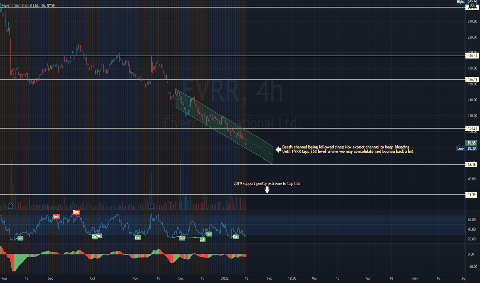Image resolution: width=480 pixels, height=283 pixels.
Task: Select the 198.19 price line label
Action: point(471,56)
